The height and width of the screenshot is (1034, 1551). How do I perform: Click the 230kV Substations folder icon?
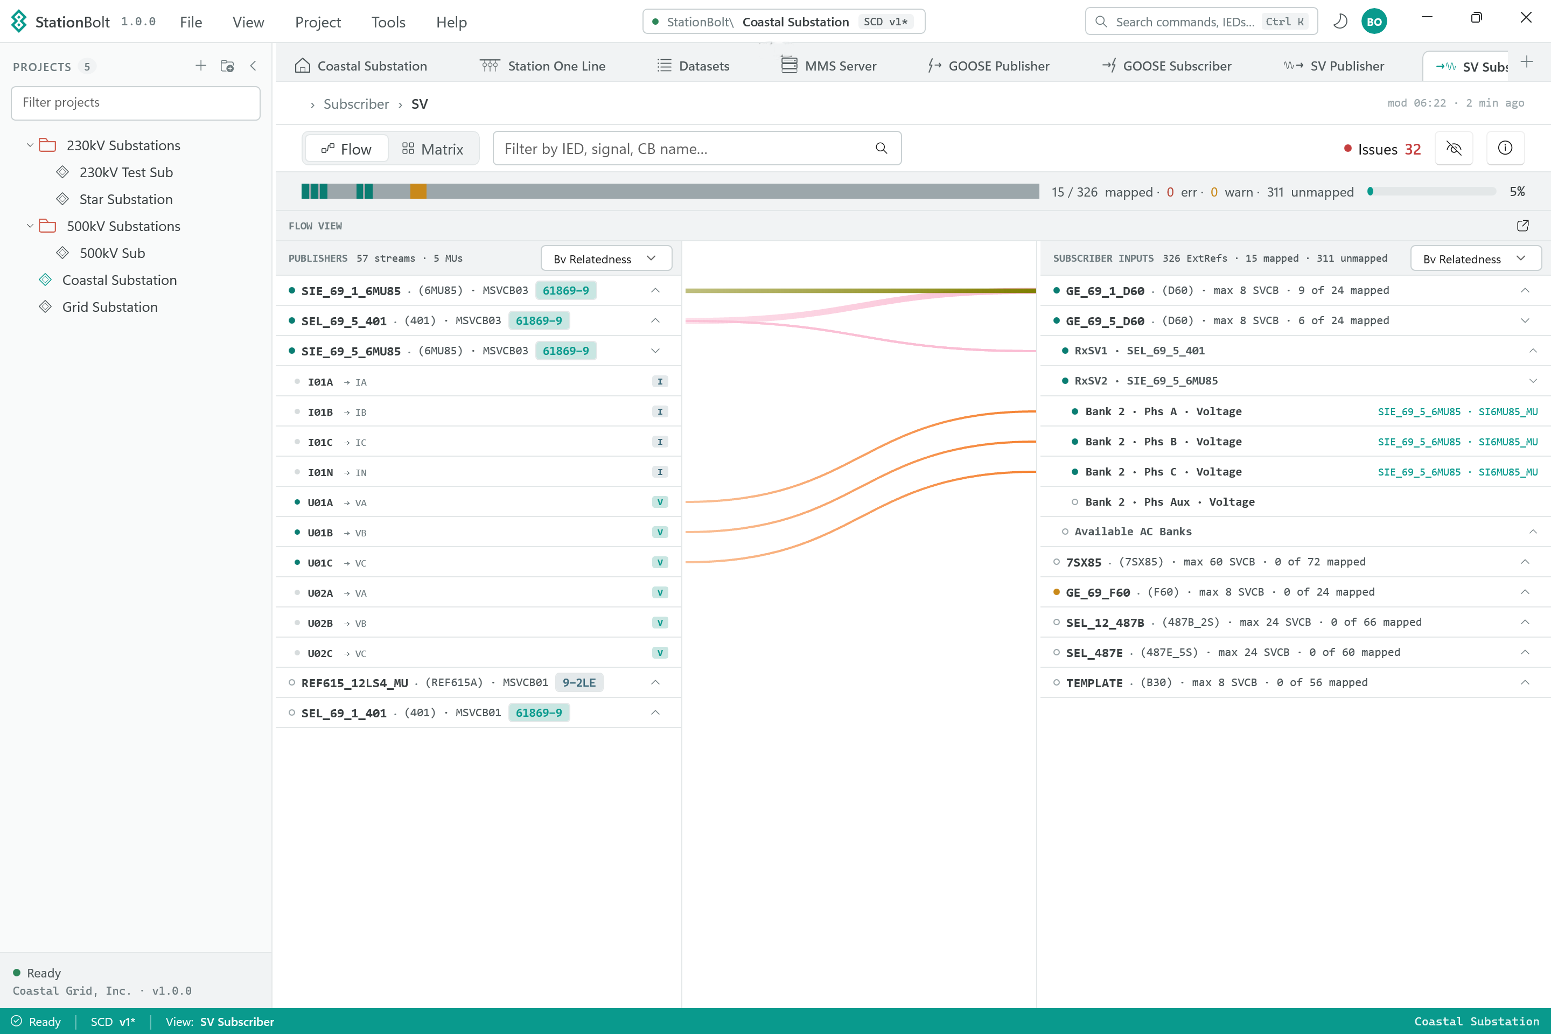[47, 145]
